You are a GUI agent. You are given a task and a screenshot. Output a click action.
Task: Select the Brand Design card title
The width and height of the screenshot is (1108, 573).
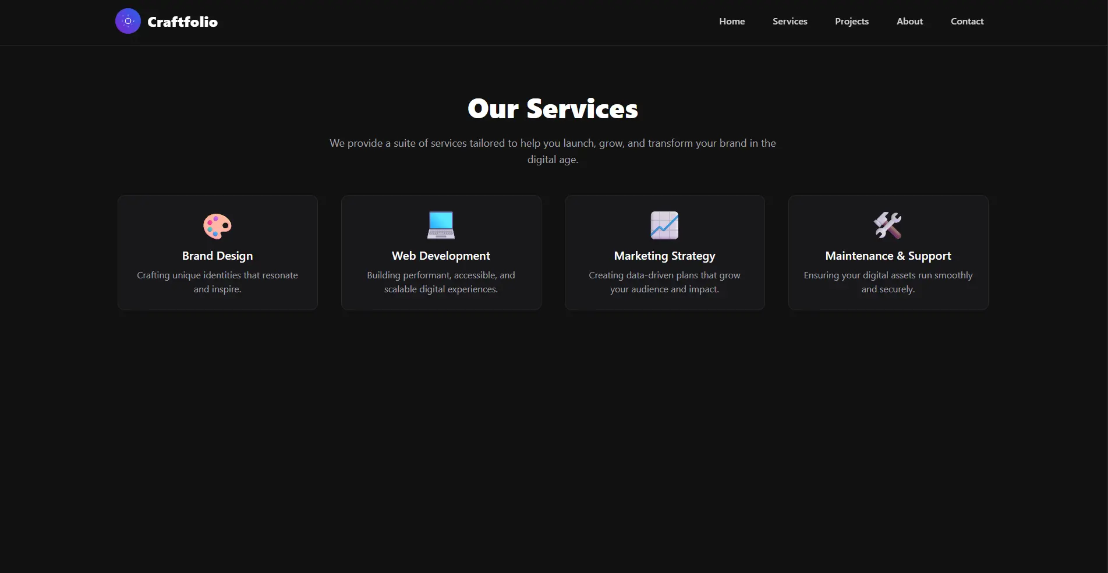[x=217, y=256]
